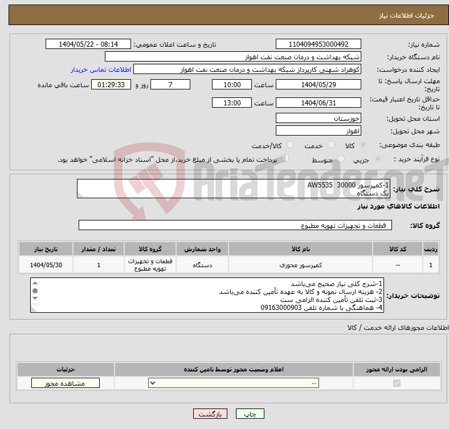This screenshot has height=429, width=449.
Task: Open the اعلام وضعیت مجوز dropdown
Action: 234,383
